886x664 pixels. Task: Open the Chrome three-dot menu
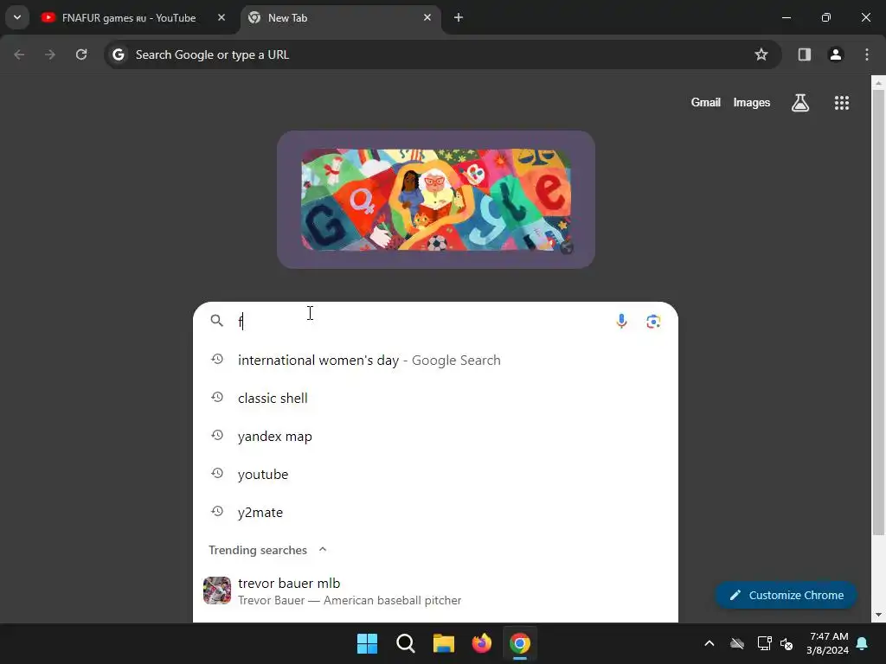pos(866,54)
